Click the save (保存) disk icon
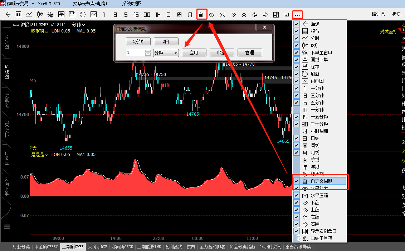 (72, 15)
